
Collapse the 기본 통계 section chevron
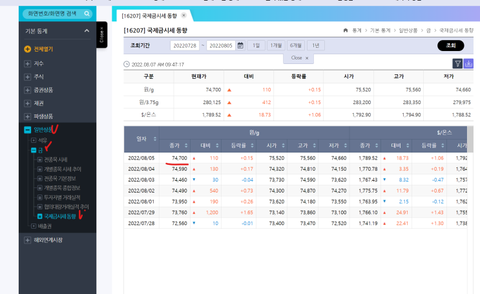coord(87,30)
